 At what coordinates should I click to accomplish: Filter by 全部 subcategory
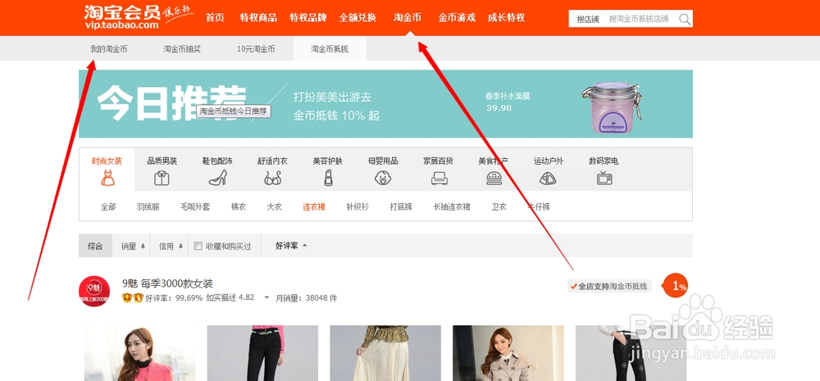pyautogui.click(x=107, y=207)
